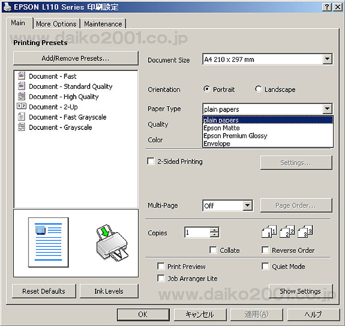345x326 pixels.
Task: Click the page layout preview thumbnail
Action: tap(48, 242)
